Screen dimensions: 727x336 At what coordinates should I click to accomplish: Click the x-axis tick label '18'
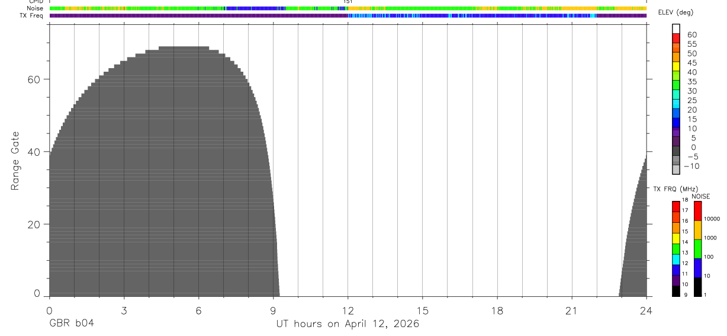497,311
